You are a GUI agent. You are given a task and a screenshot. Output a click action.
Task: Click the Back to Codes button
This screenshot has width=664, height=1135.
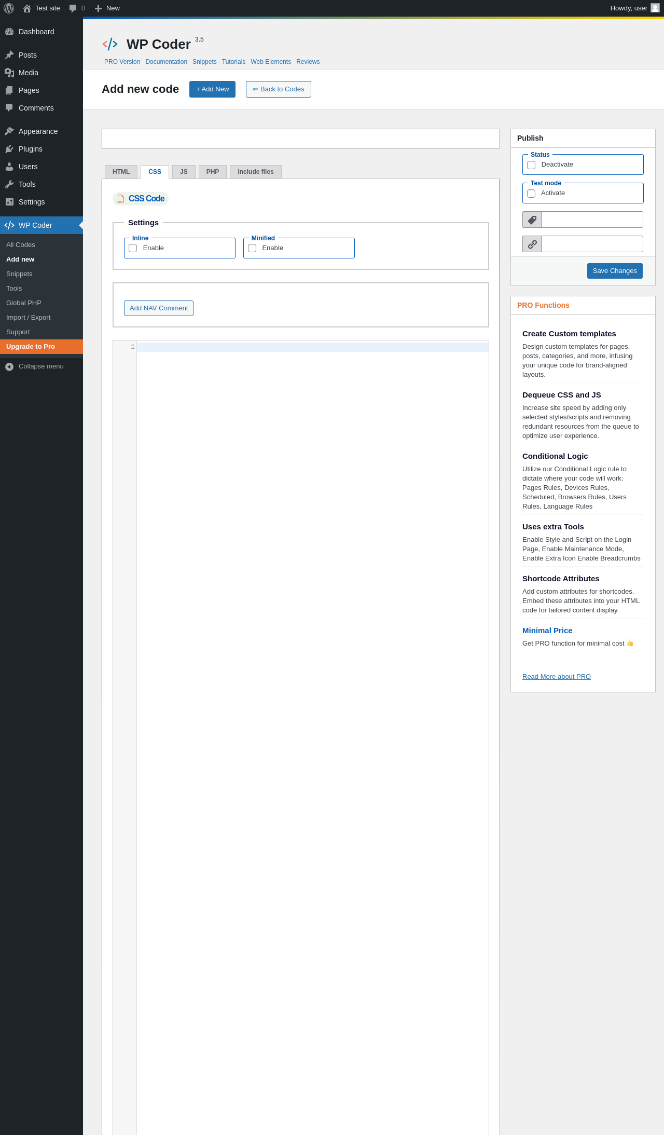click(279, 89)
